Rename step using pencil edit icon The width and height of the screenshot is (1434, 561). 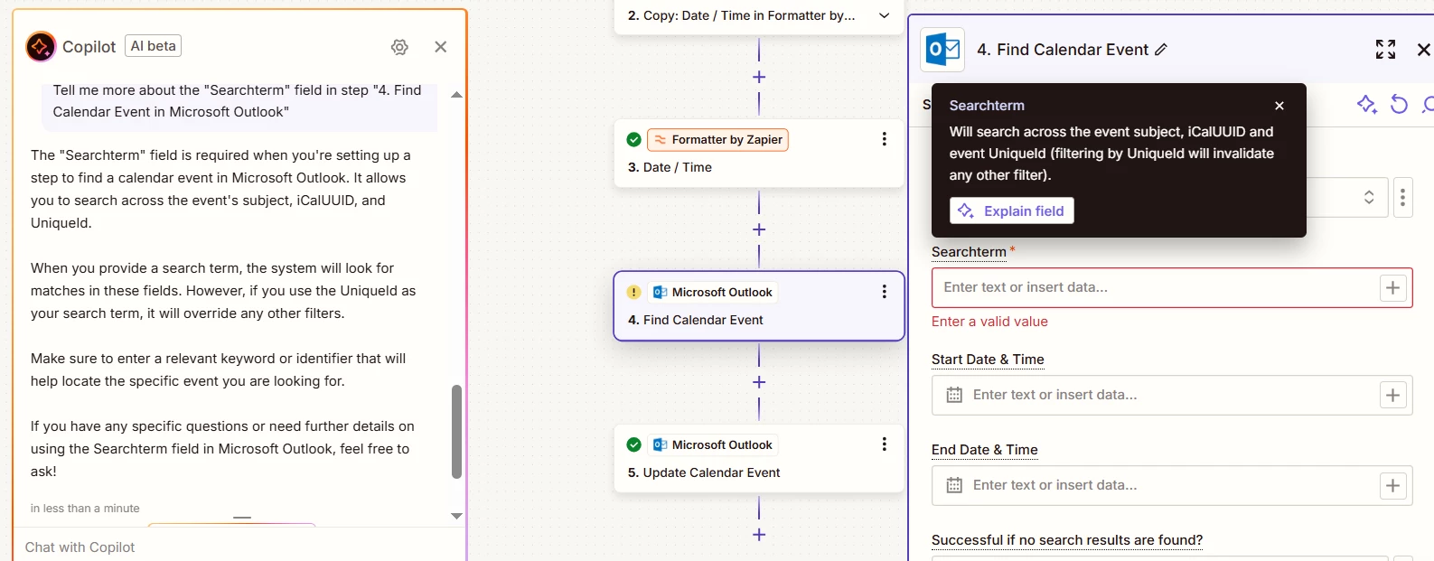click(x=1161, y=50)
